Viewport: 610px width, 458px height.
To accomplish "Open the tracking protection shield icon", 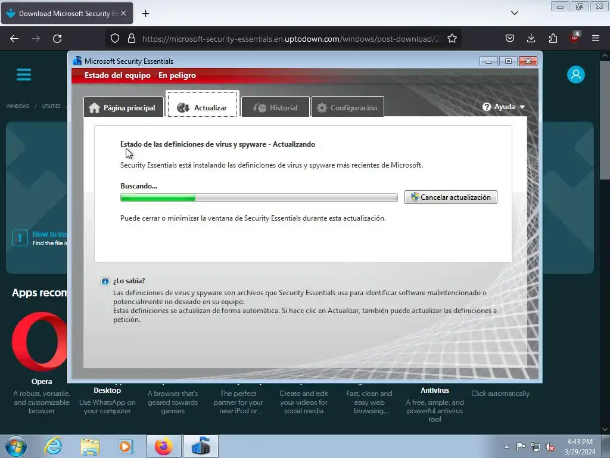I will (x=115, y=39).
